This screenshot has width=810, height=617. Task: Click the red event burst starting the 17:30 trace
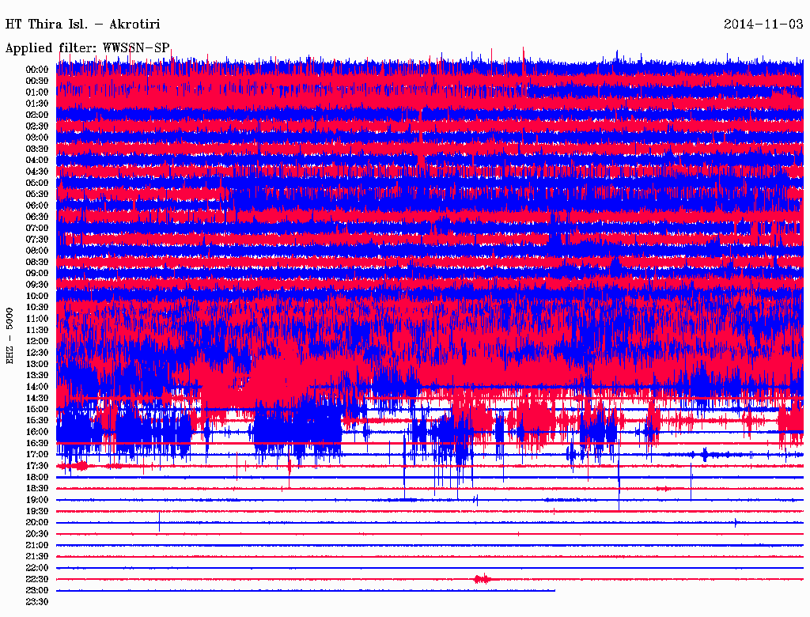coord(74,466)
